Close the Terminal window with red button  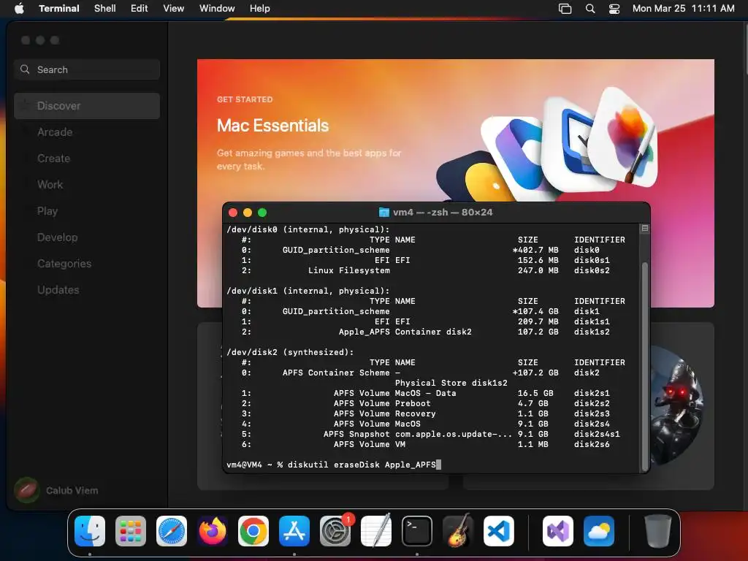tap(233, 213)
